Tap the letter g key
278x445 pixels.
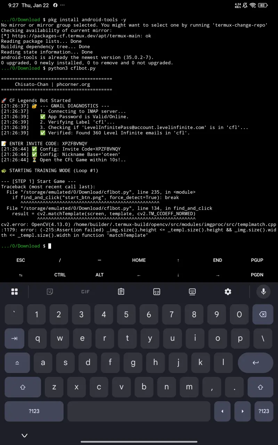(x=133, y=363)
